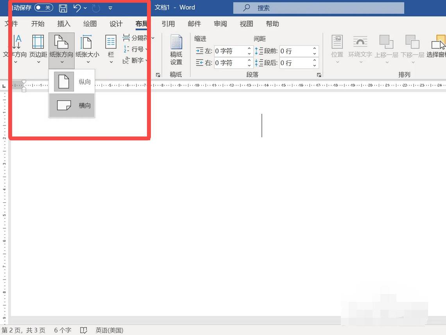Increase the right indent value
446x335 pixels.
pos(249,60)
